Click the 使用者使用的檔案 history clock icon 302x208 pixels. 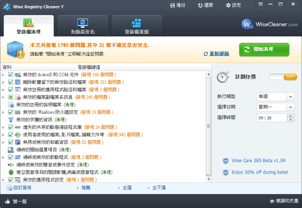18,135
